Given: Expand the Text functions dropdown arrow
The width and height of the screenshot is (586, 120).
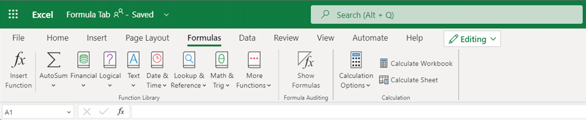Looking at the screenshot, I should click(x=133, y=85).
